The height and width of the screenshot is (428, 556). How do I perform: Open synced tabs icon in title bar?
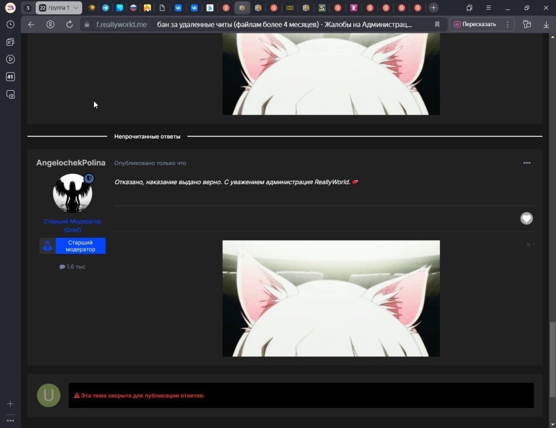pyautogui.click(x=469, y=8)
